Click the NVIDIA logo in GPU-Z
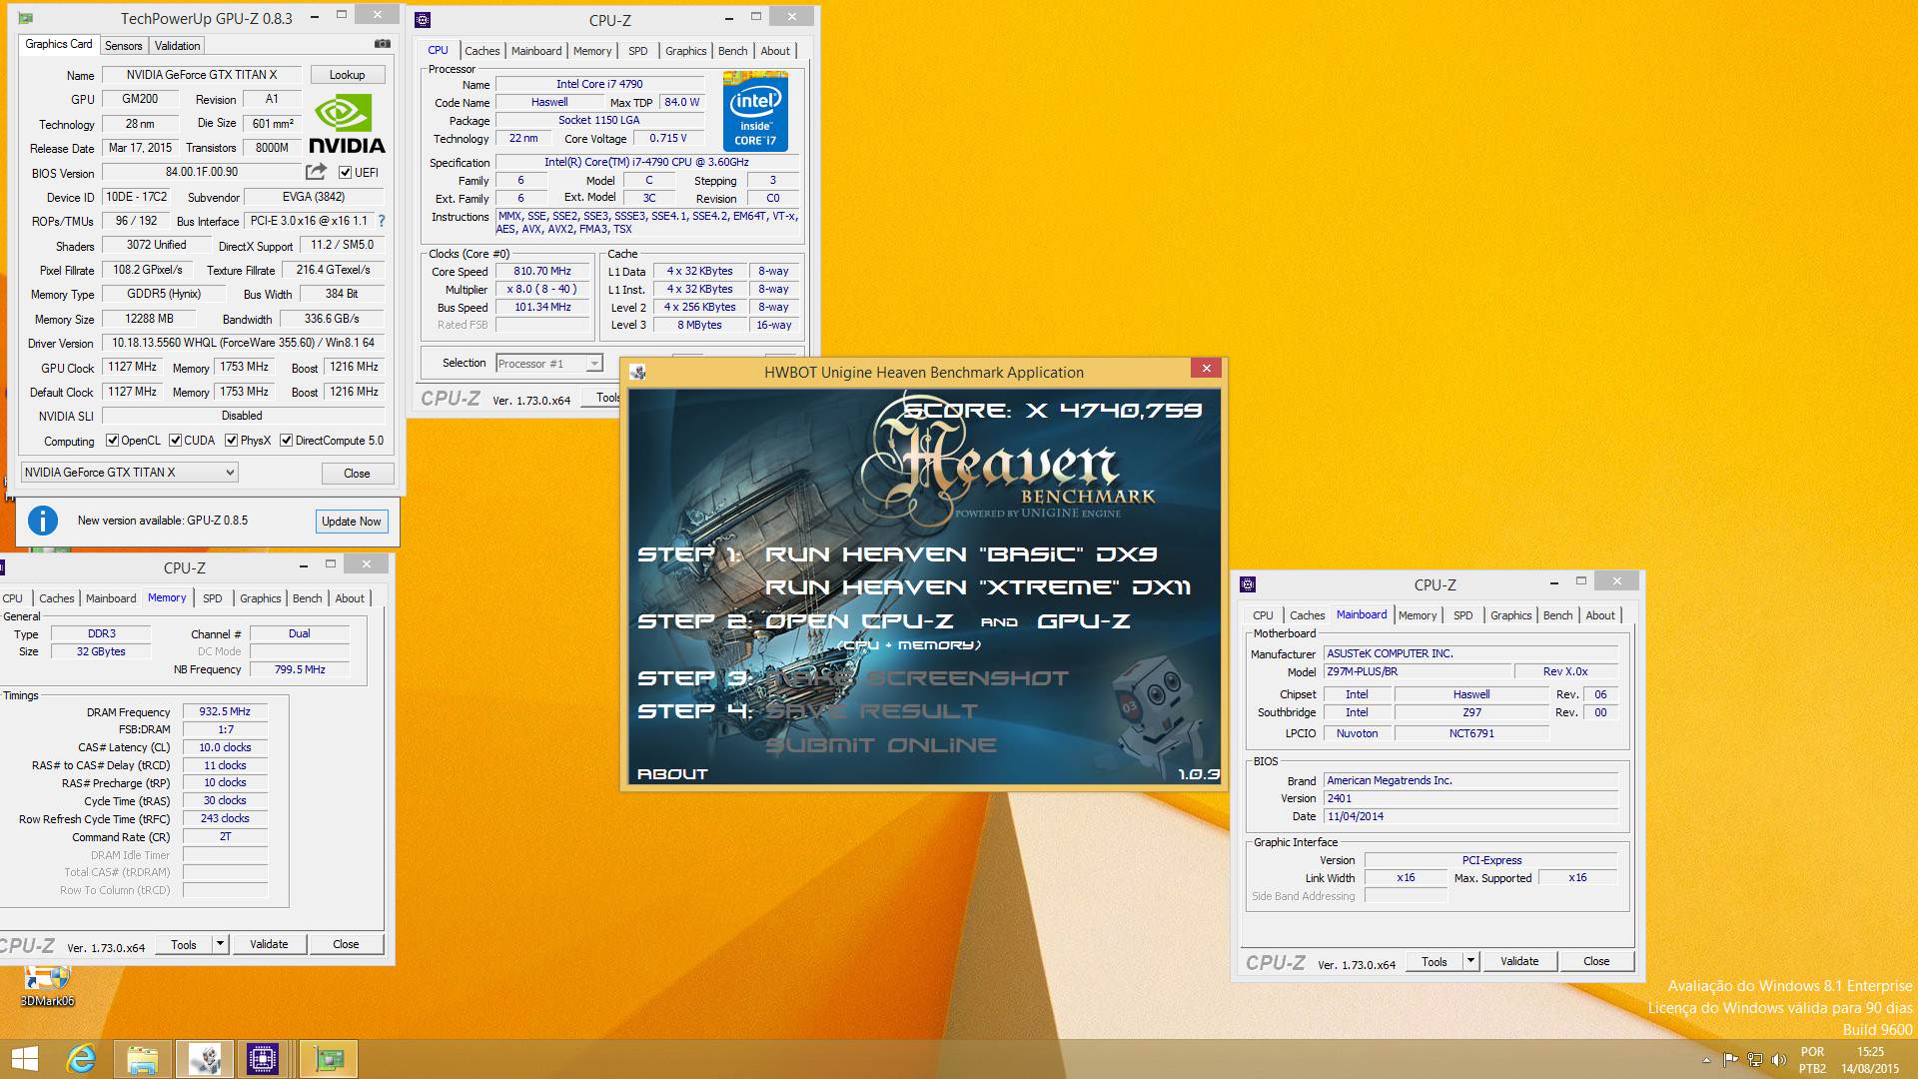This screenshot has width=1918, height=1079. tap(347, 125)
